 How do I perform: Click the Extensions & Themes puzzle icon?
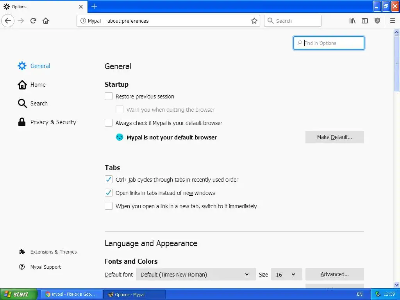pyautogui.click(x=22, y=252)
